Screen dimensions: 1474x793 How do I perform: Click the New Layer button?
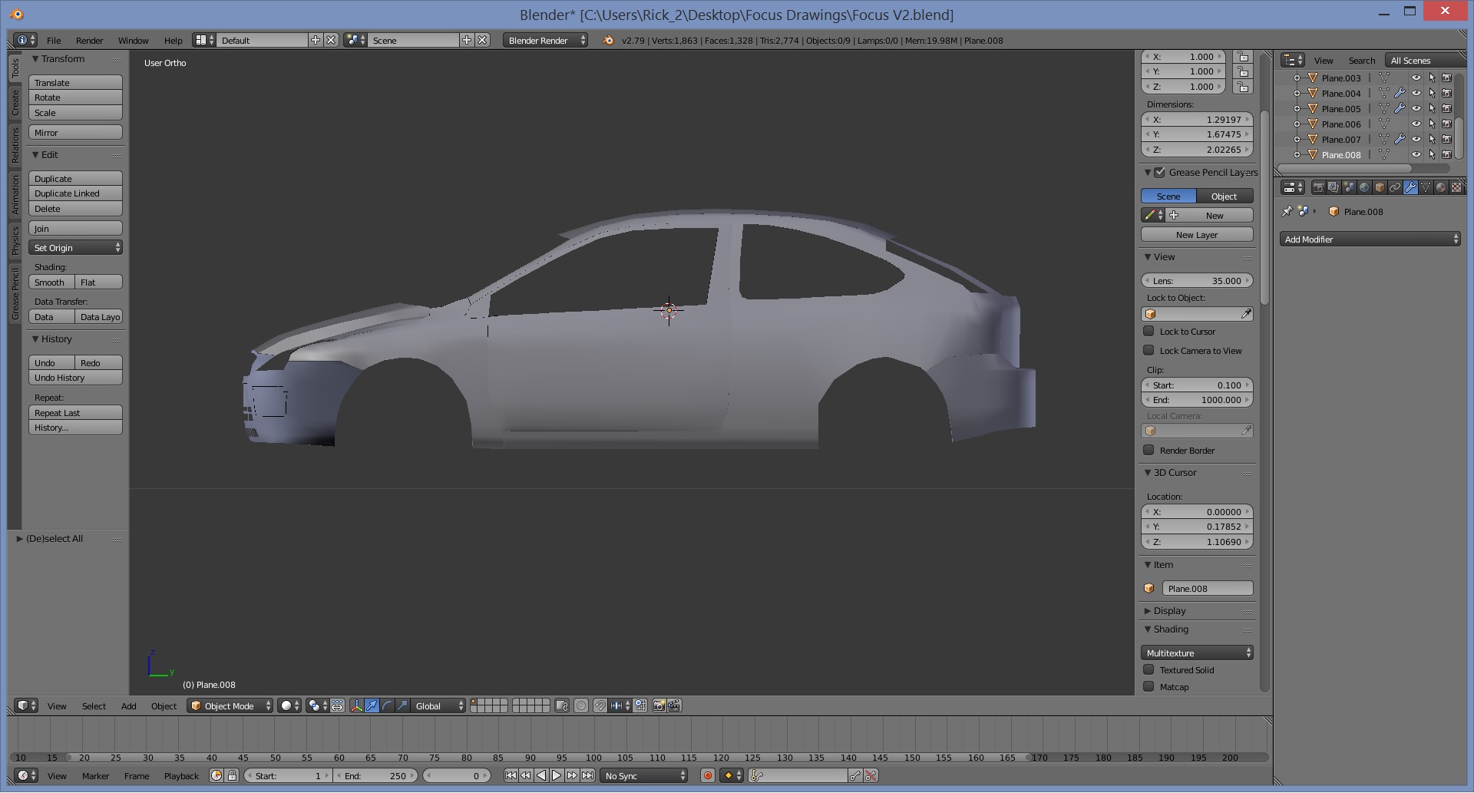click(1196, 235)
